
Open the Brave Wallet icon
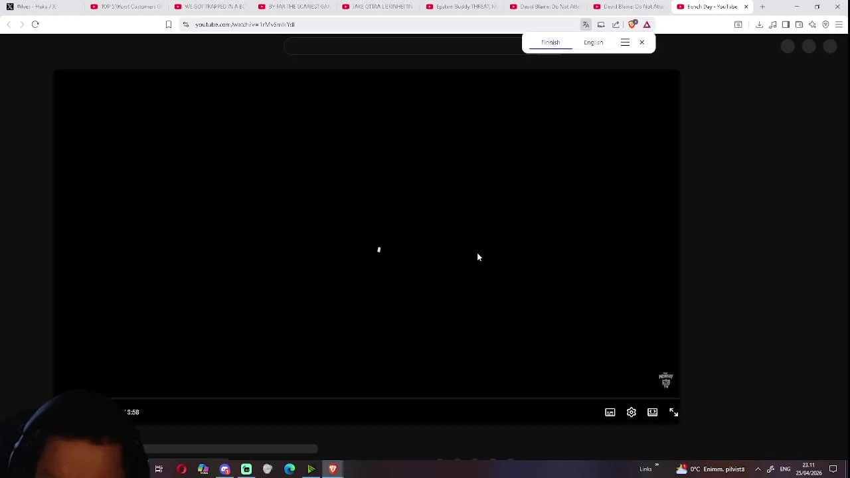coord(799,25)
